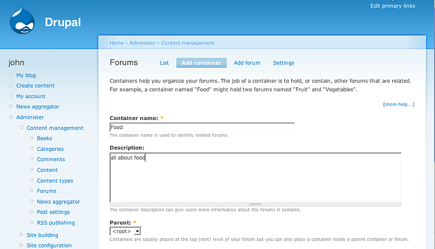
Task: Switch to the List tab
Action: 164,63
